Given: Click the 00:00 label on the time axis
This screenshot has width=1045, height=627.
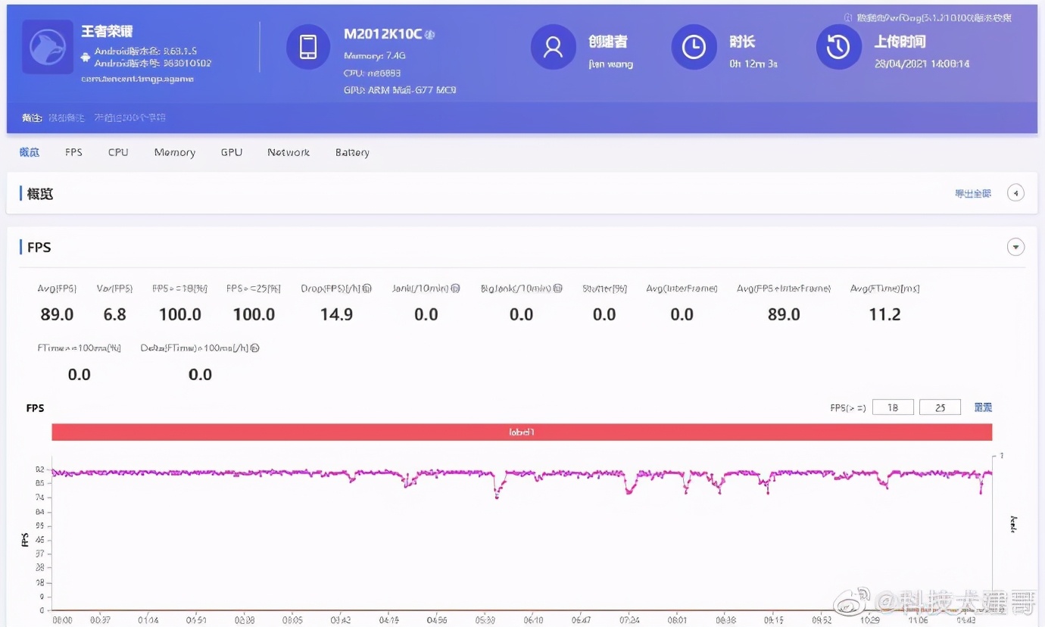Looking at the screenshot, I should pyautogui.click(x=62, y=620).
